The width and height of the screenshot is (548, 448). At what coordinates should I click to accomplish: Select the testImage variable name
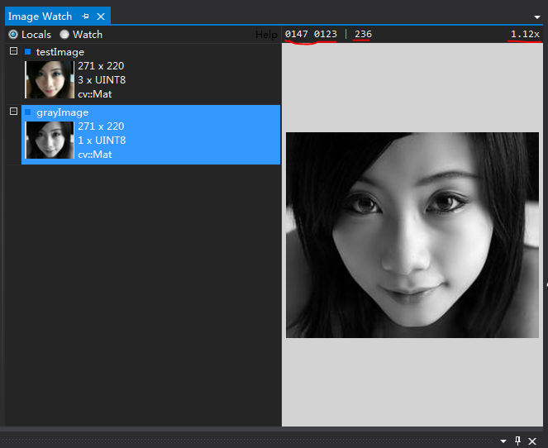pos(60,52)
